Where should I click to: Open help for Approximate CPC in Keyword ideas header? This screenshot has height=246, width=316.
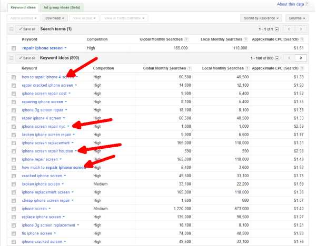click(302, 68)
